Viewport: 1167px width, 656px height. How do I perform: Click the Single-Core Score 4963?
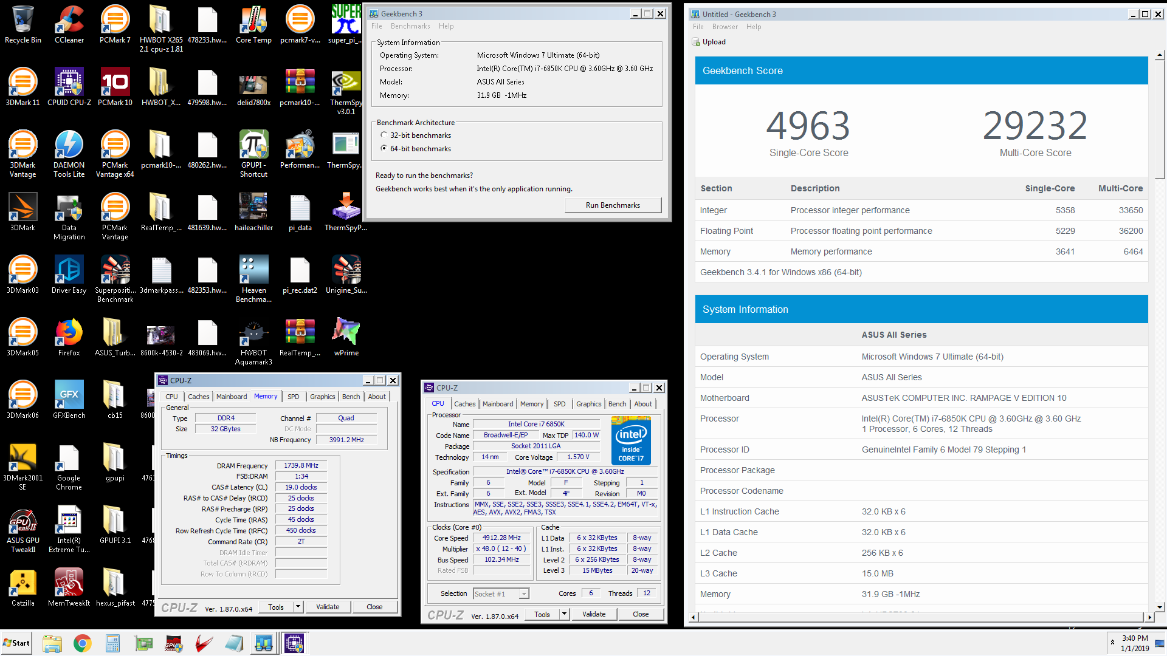[808, 126]
